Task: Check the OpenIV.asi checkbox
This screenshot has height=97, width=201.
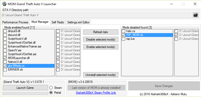Action: (x=5, y=50)
